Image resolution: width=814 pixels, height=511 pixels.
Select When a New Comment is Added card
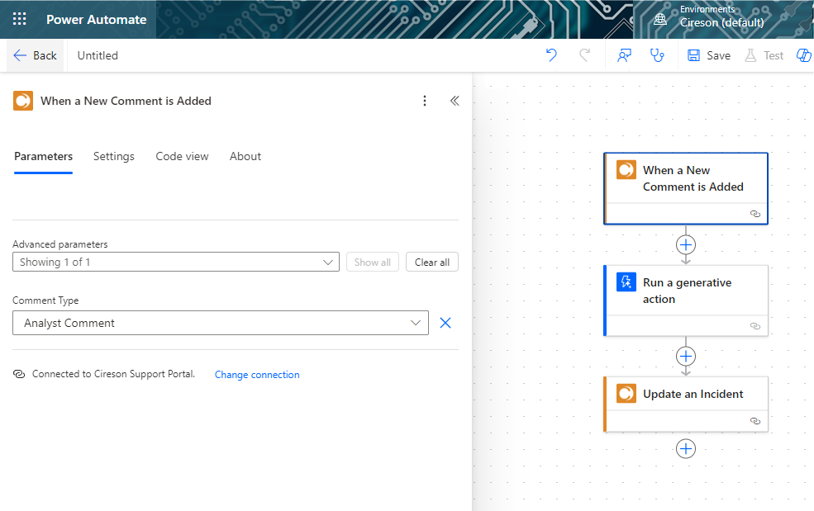click(686, 188)
